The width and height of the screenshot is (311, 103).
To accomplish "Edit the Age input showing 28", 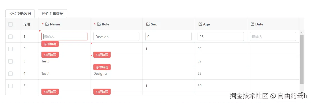I will click(x=220, y=37).
